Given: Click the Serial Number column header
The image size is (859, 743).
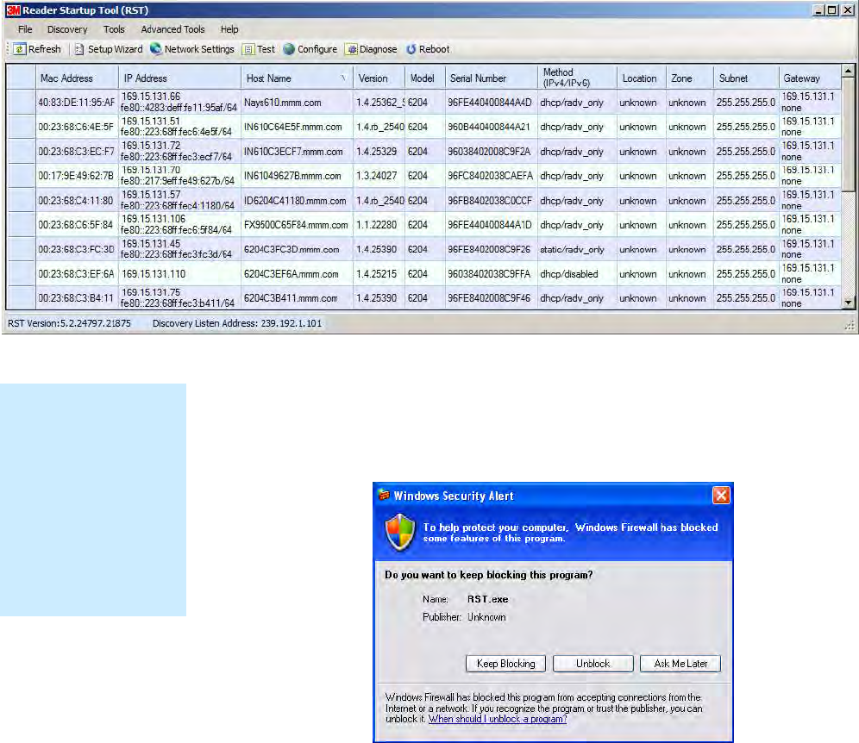Looking at the screenshot, I should [492, 78].
